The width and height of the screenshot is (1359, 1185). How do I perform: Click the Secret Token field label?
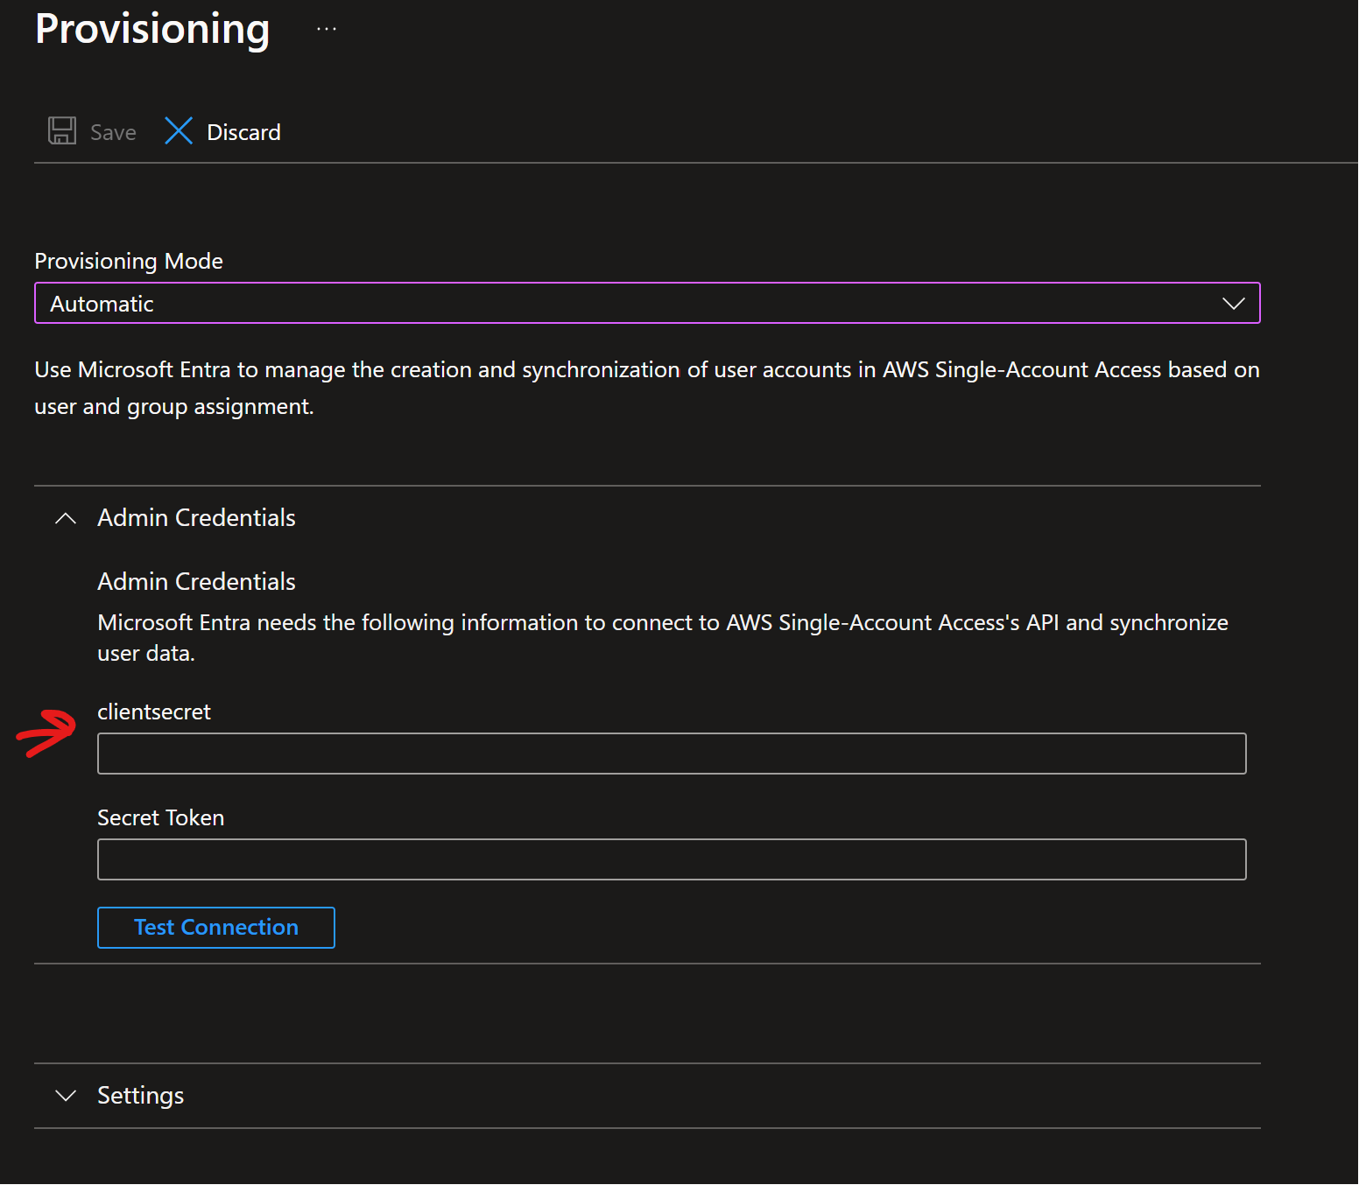click(x=161, y=817)
